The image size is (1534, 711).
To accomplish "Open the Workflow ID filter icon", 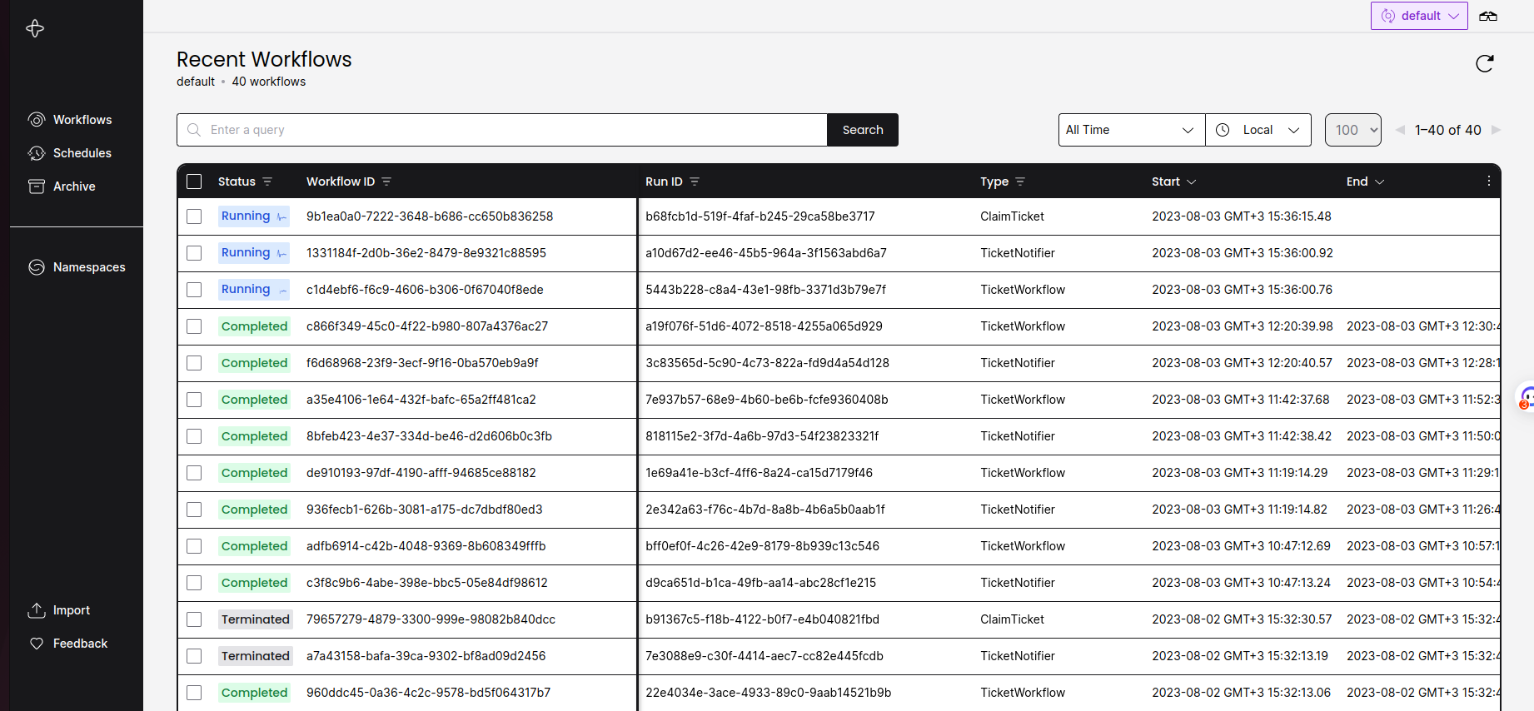I will [x=386, y=181].
